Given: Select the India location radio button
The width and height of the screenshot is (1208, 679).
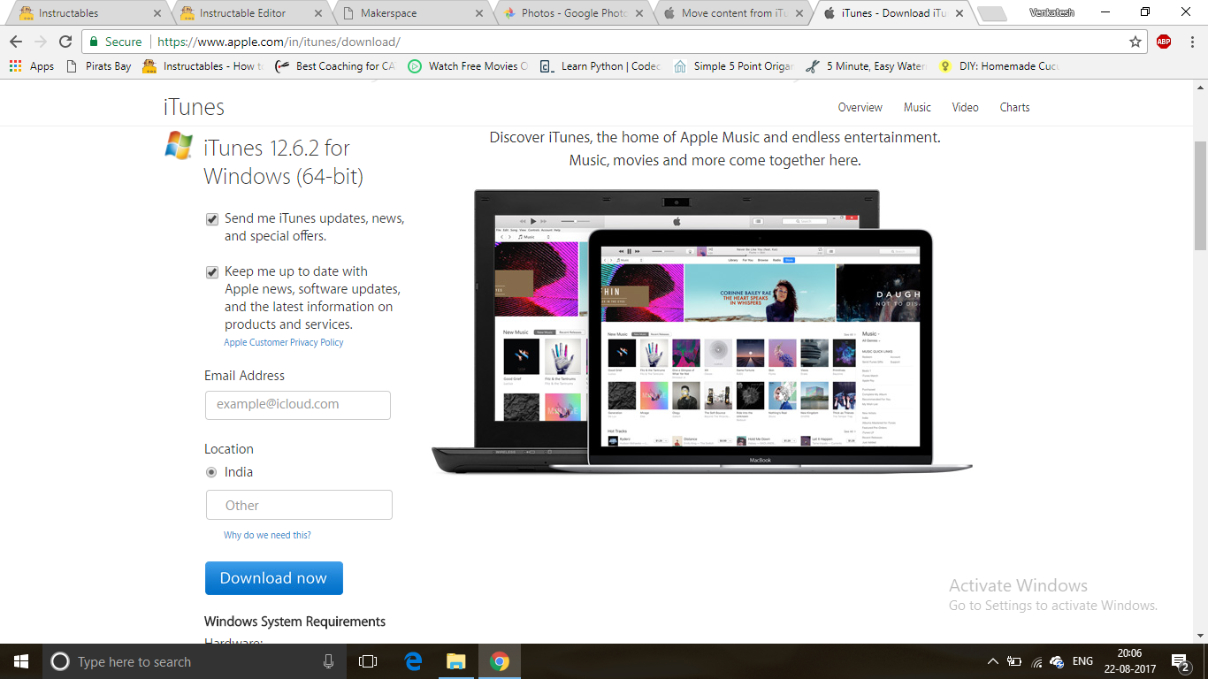Looking at the screenshot, I should pos(211,472).
